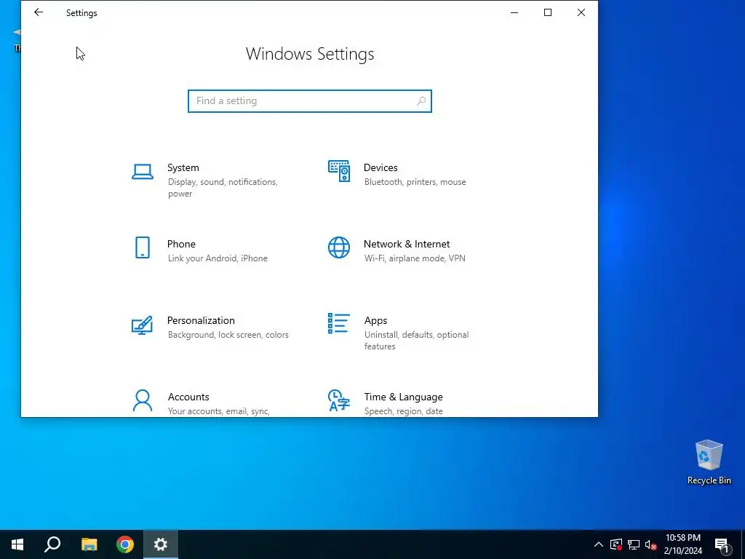This screenshot has width=745, height=559.
Task: Open the Devices keyboard-speaker icon
Action: pos(339,171)
